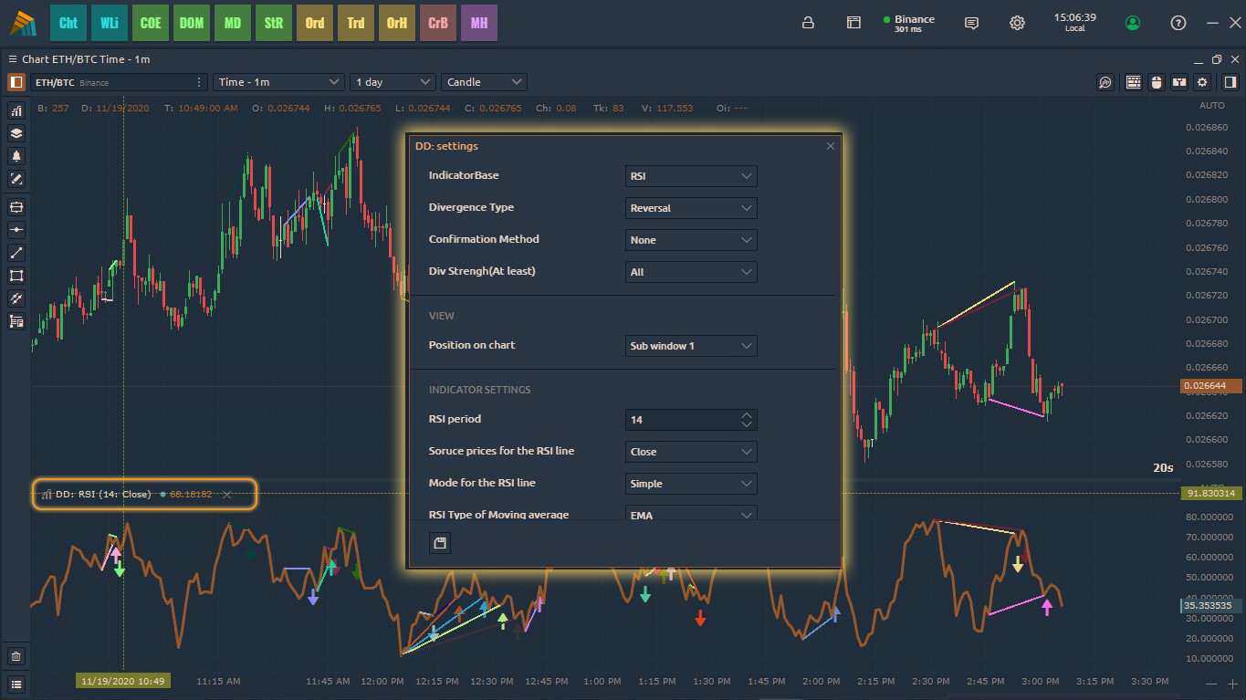Click the keyboard hotkeys toolbar icon
The width and height of the screenshot is (1246, 700).
(x=1133, y=82)
